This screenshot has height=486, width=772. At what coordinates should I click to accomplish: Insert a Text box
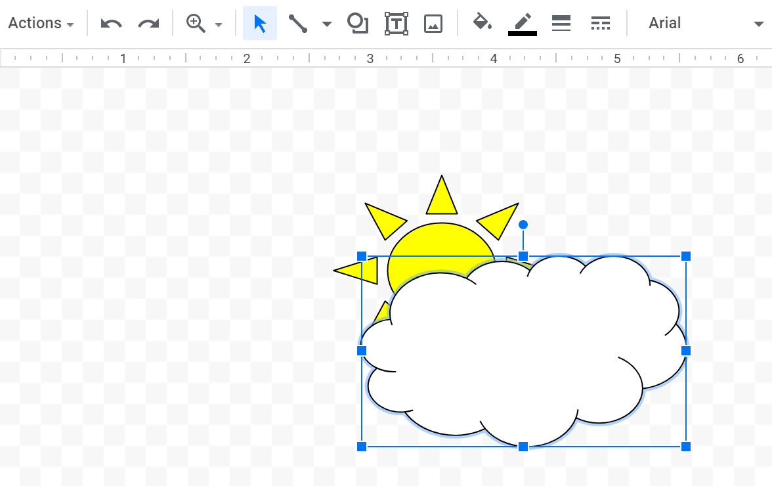click(396, 22)
